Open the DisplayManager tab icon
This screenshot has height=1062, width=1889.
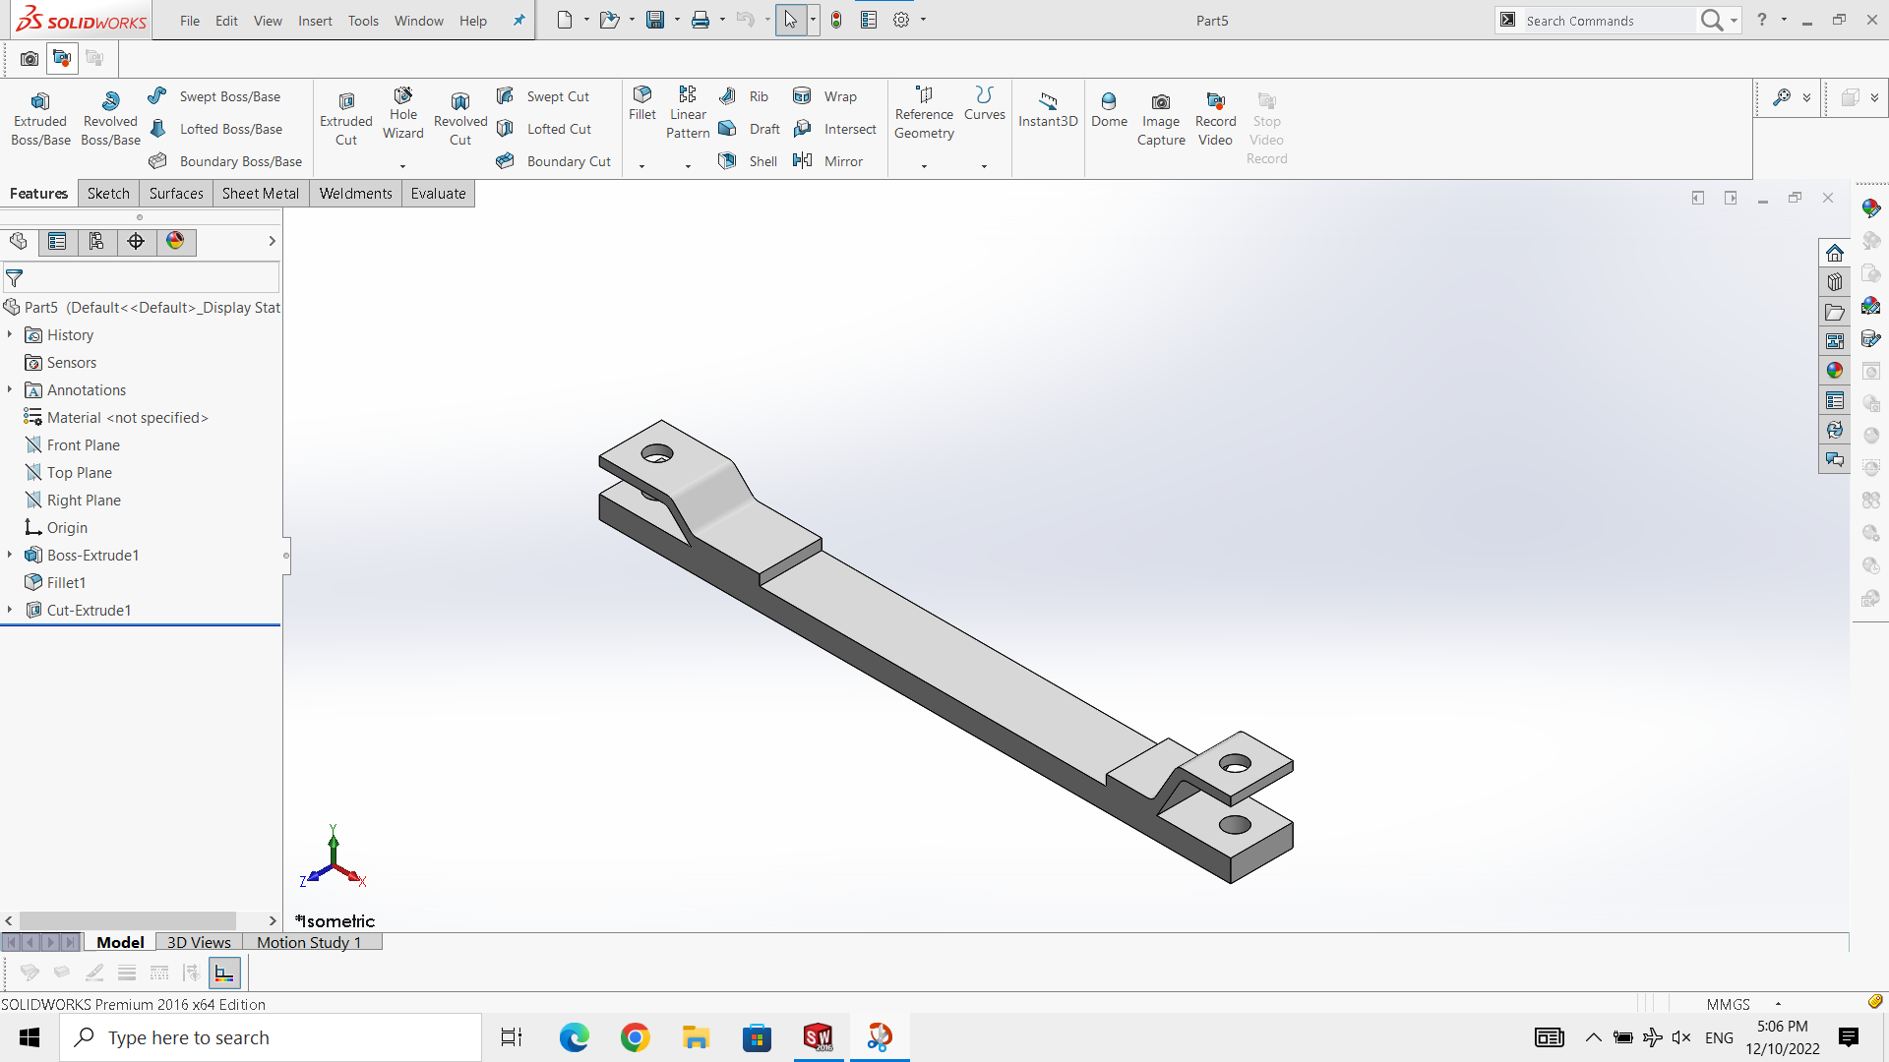point(175,242)
